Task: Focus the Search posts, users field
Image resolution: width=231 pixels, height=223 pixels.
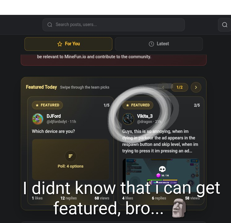Action: [114, 25]
